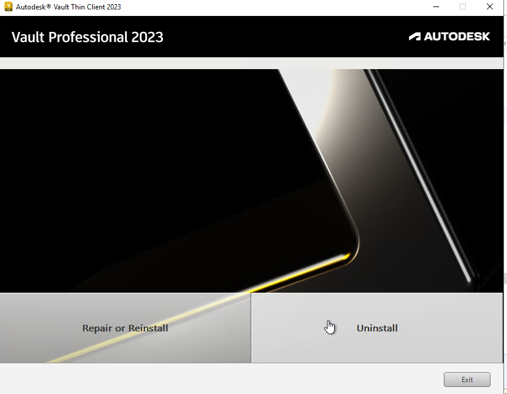Viewport: 507px width, 394px height.
Task: Click the Vault app icon in title bar
Action: 8,6
